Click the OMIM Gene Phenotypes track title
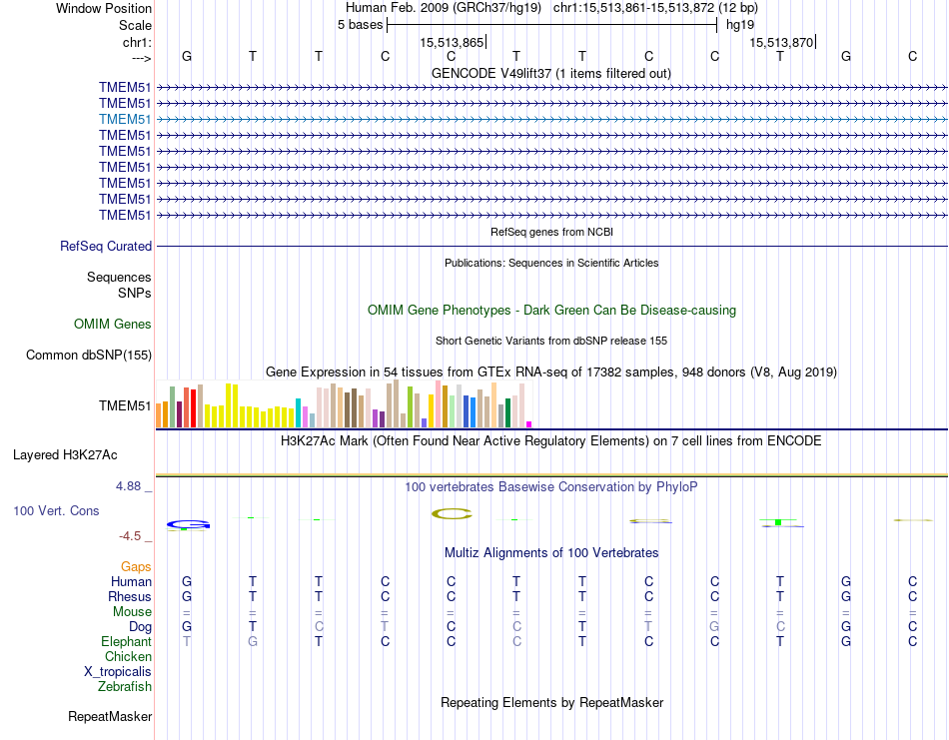This screenshot has width=949, height=740. (x=551, y=310)
